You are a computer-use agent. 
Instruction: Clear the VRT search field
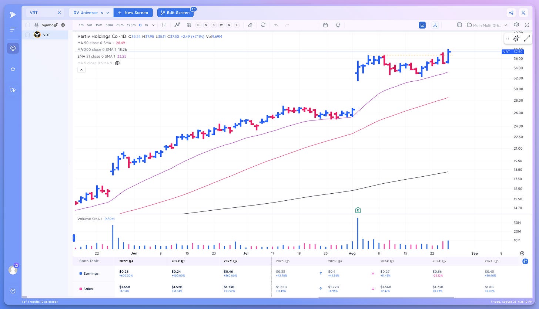59,13
